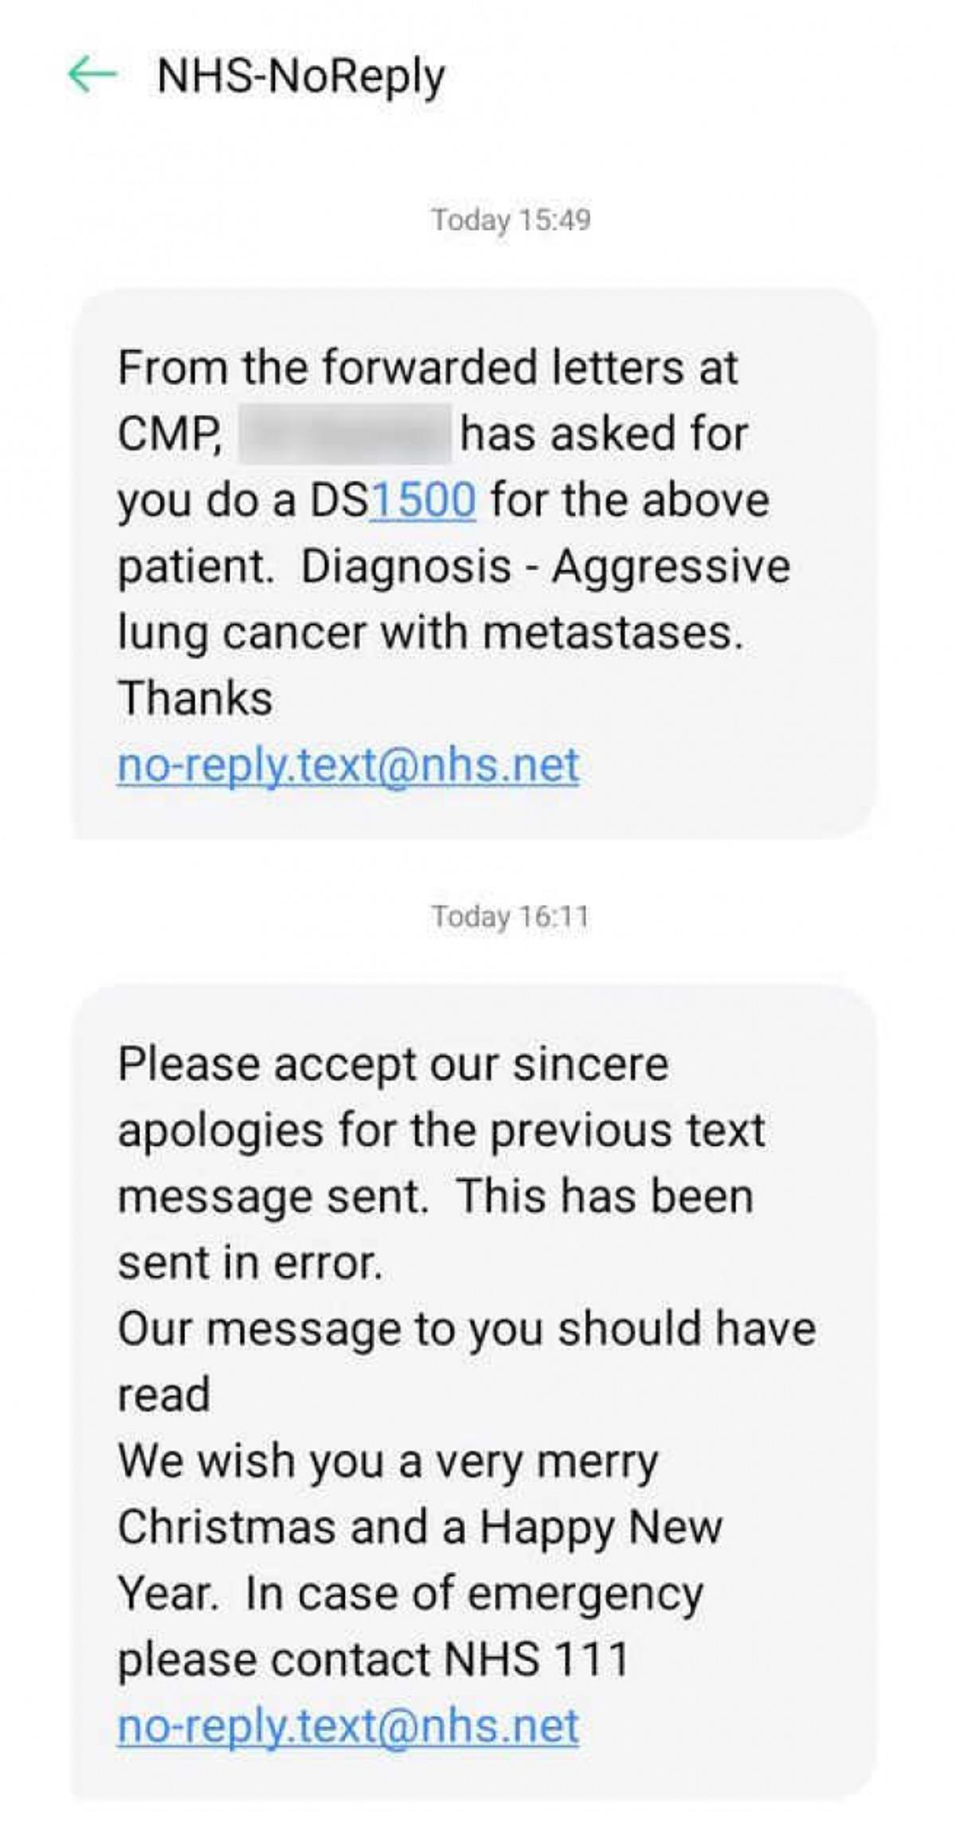Click 'Christmas and a Happy New' line
The height and width of the screenshot is (1832, 956).
420,1527
